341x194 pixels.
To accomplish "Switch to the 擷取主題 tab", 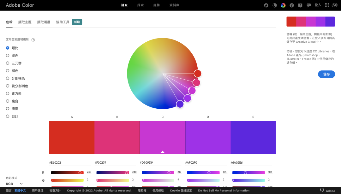I will [25, 22].
